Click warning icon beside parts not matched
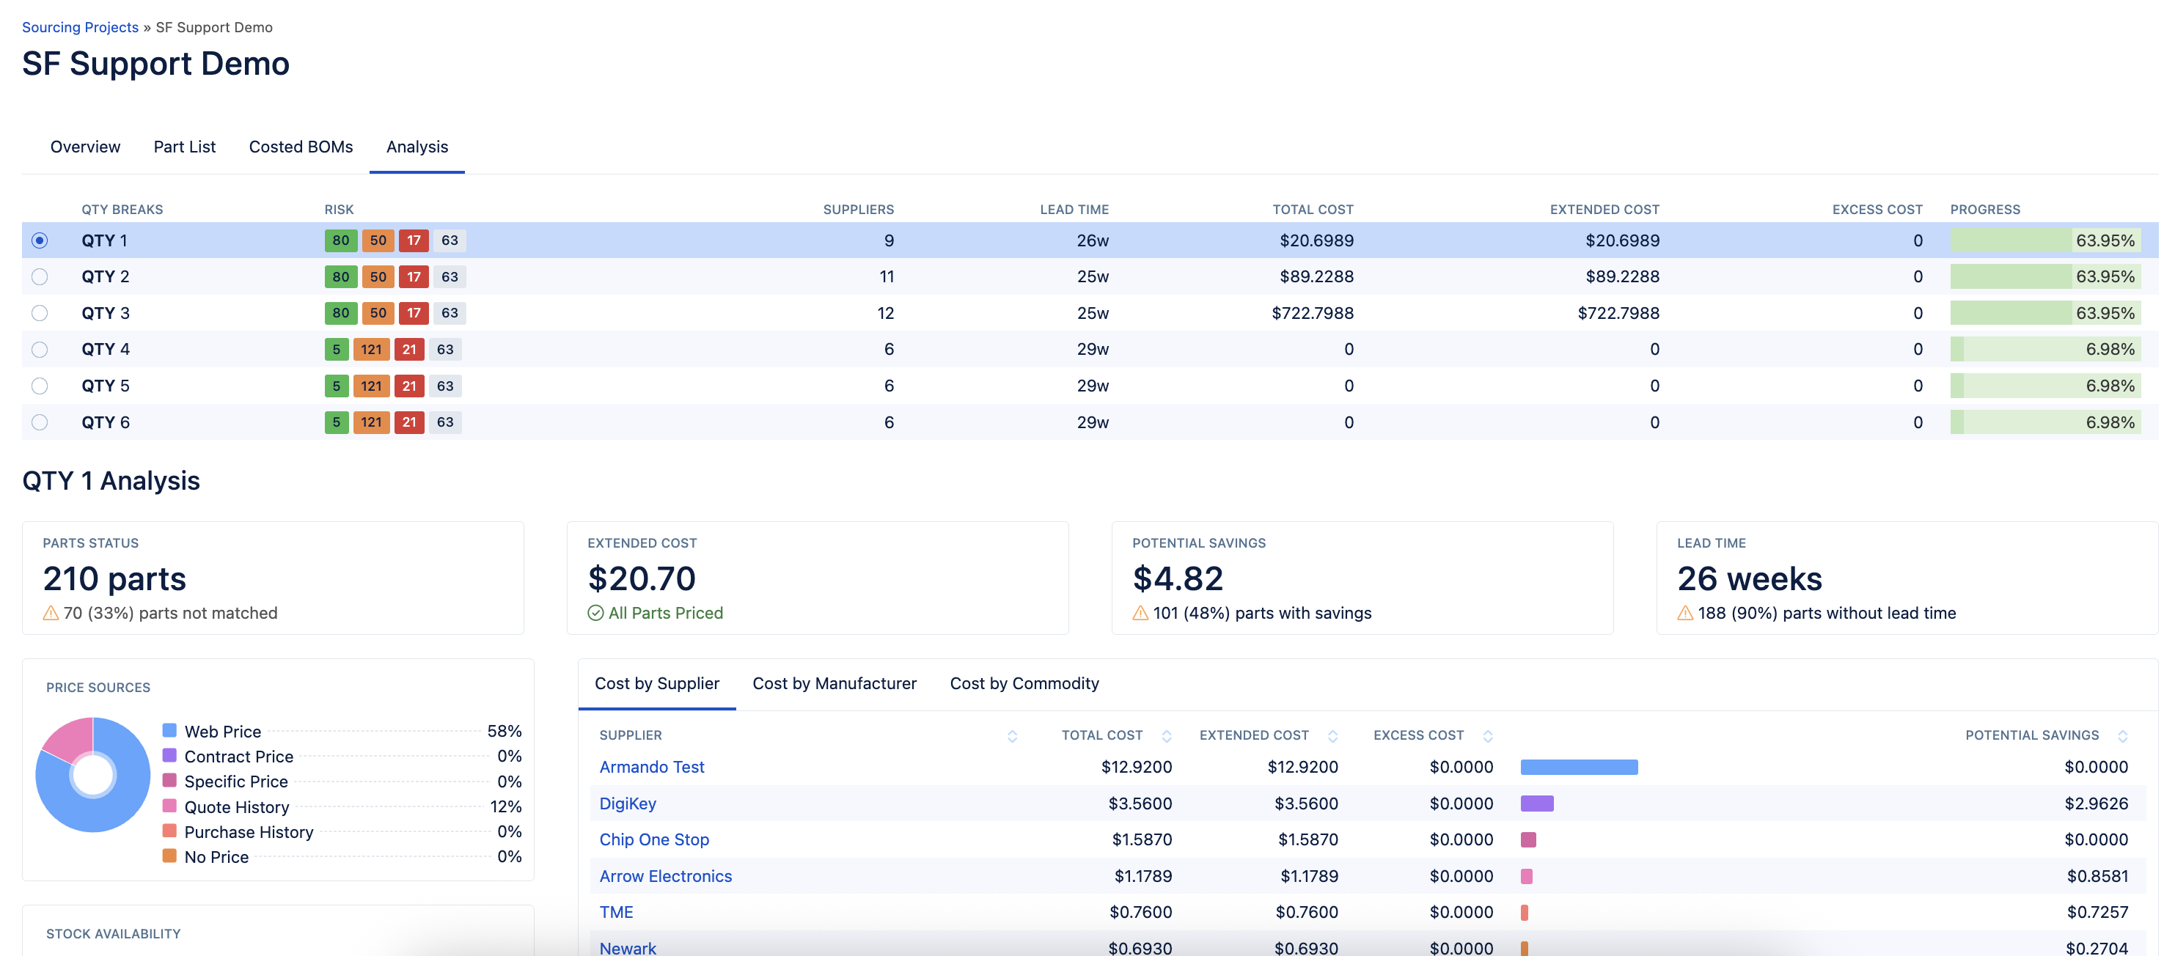 (x=51, y=614)
